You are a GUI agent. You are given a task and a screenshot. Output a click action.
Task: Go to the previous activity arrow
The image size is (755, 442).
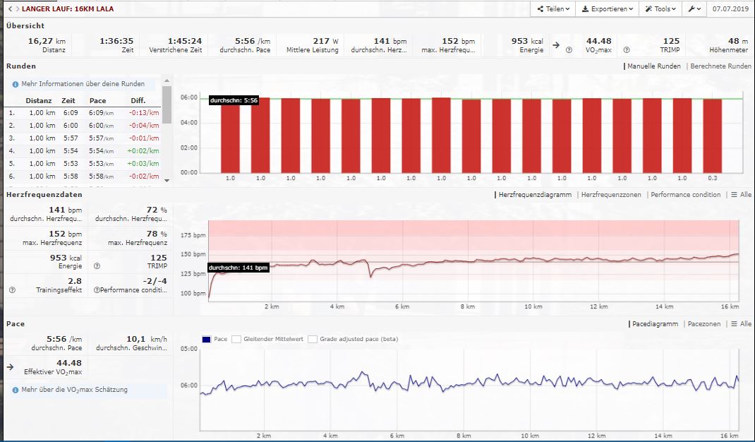pos(9,9)
